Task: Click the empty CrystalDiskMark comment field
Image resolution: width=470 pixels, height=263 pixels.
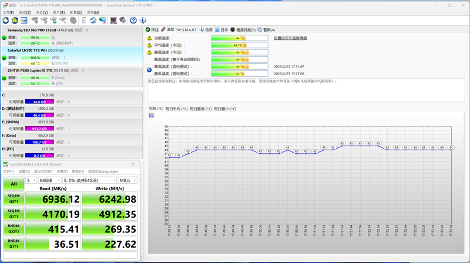Action: (70, 255)
